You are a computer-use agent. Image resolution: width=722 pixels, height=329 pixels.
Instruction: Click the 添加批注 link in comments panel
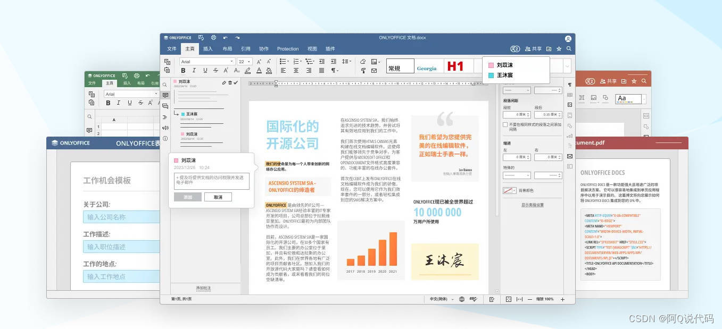[203, 288]
